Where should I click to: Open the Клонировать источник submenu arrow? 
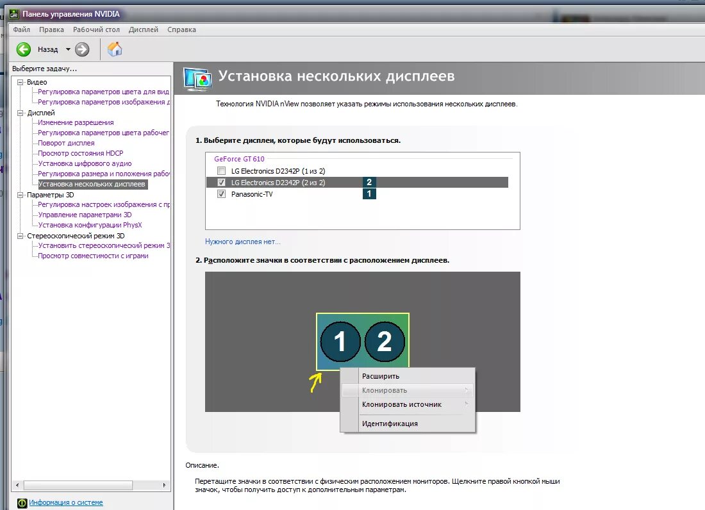(x=467, y=404)
